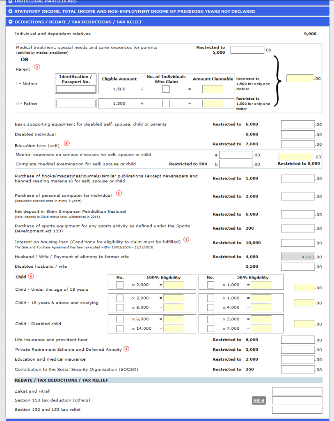Click Disabled individual amount field
Image resolution: width=334 pixels, height=421 pixels.
point(297,134)
